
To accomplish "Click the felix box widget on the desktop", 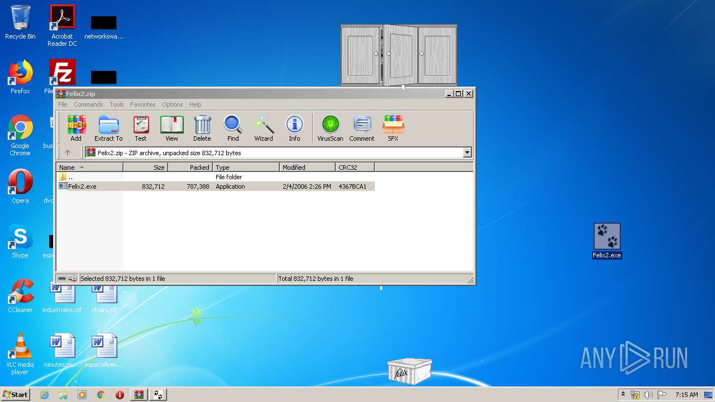I will pos(409,371).
